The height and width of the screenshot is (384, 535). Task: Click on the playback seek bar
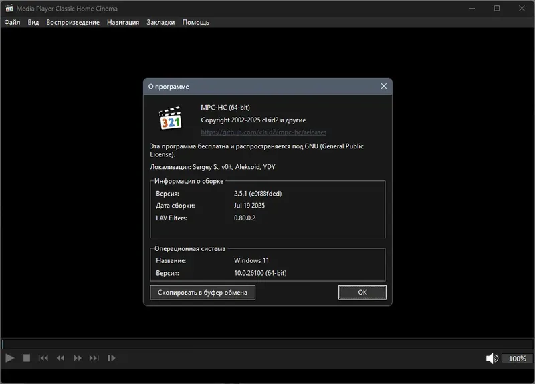[267, 344]
